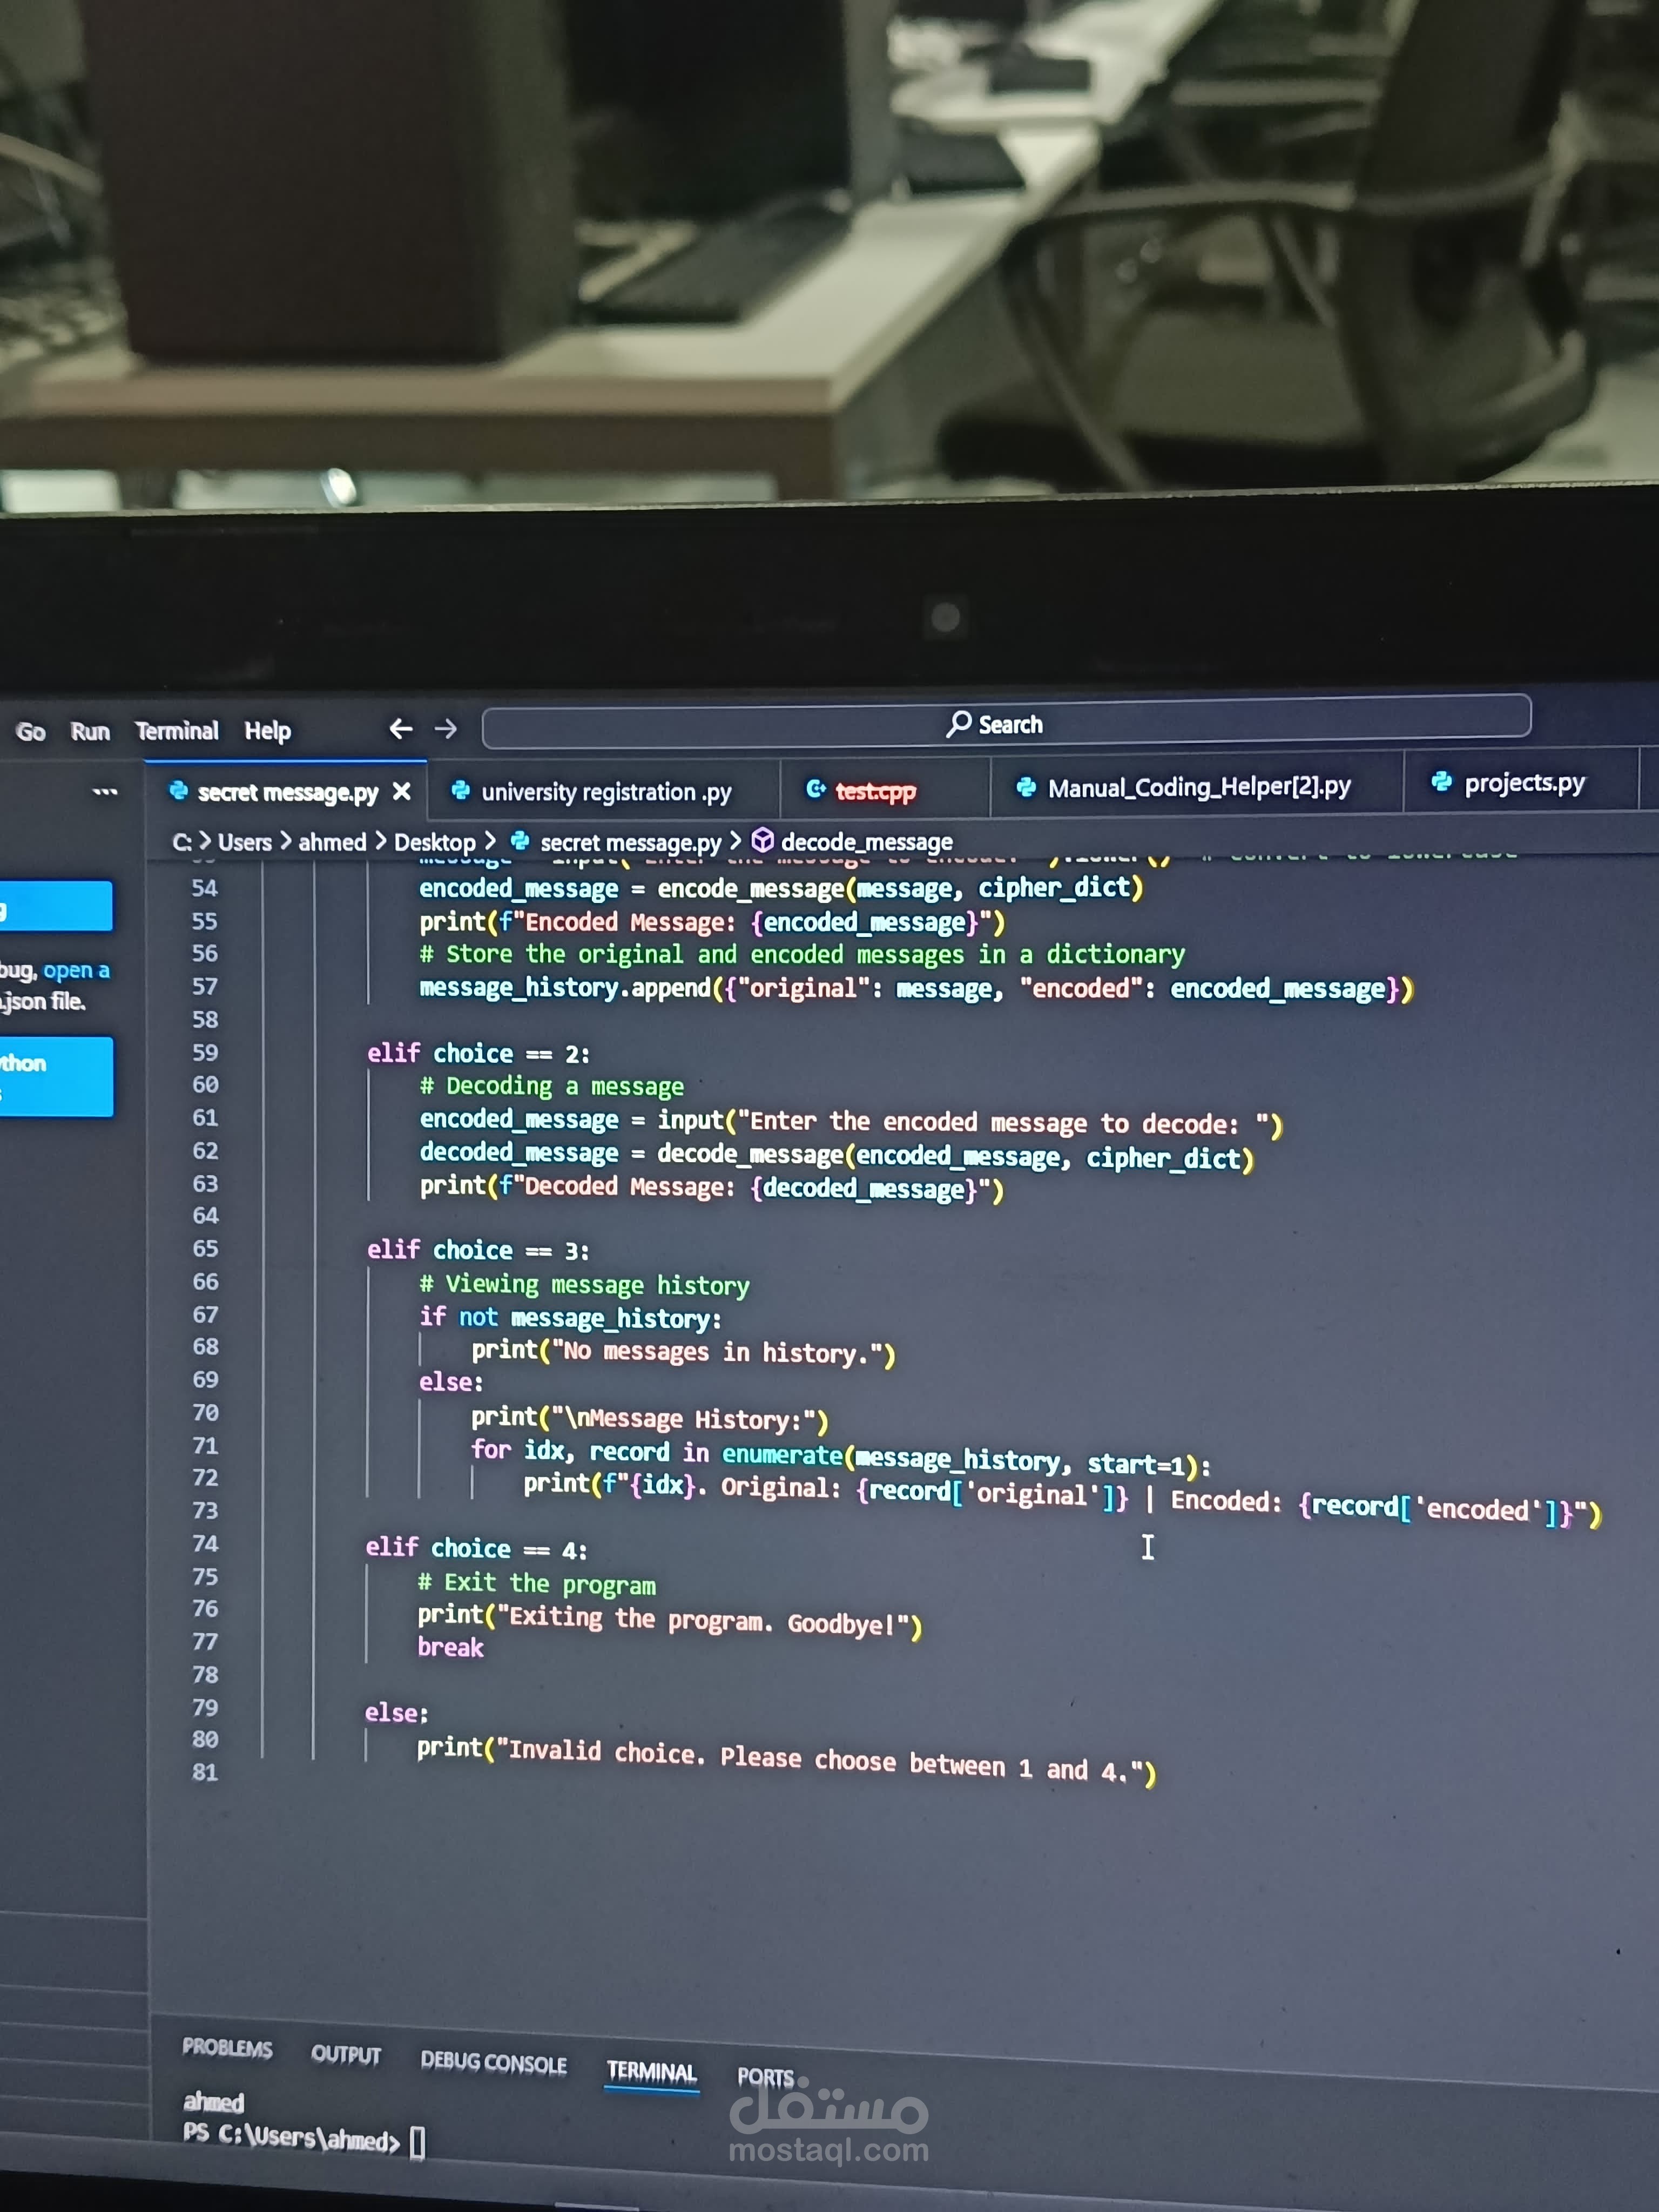Open the Help menu
Image resolution: width=1659 pixels, height=2212 pixels.
[x=268, y=731]
